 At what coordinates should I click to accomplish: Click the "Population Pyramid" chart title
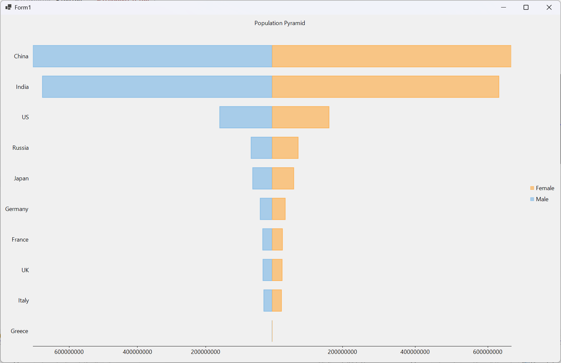(x=280, y=23)
